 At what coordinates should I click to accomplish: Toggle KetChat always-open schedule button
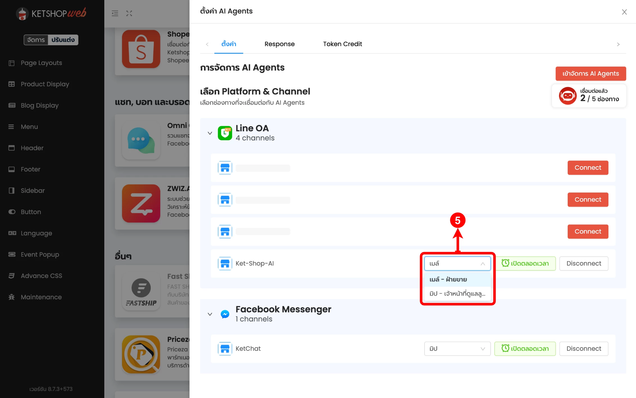[x=525, y=349]
